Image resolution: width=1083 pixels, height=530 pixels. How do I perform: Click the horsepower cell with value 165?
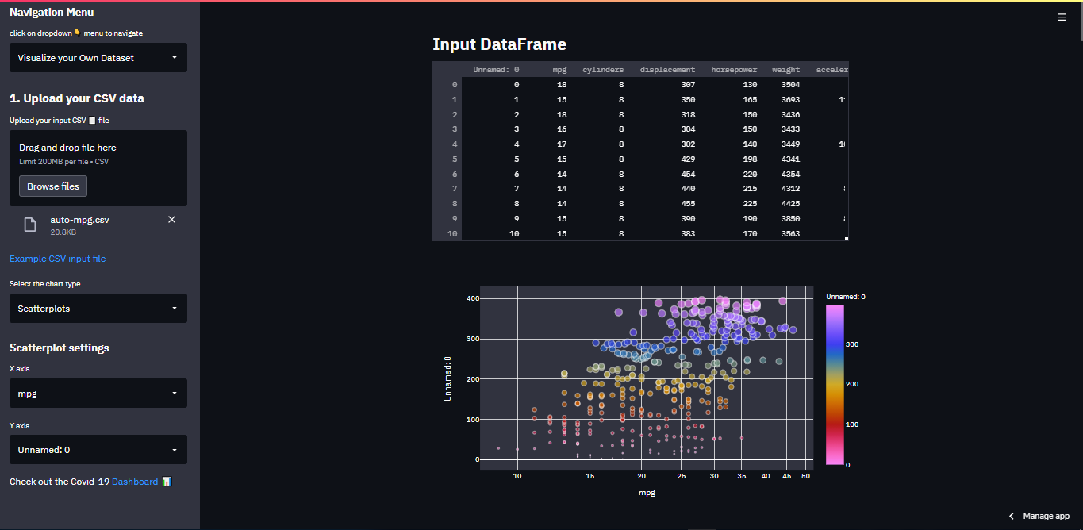click(732, 100)
